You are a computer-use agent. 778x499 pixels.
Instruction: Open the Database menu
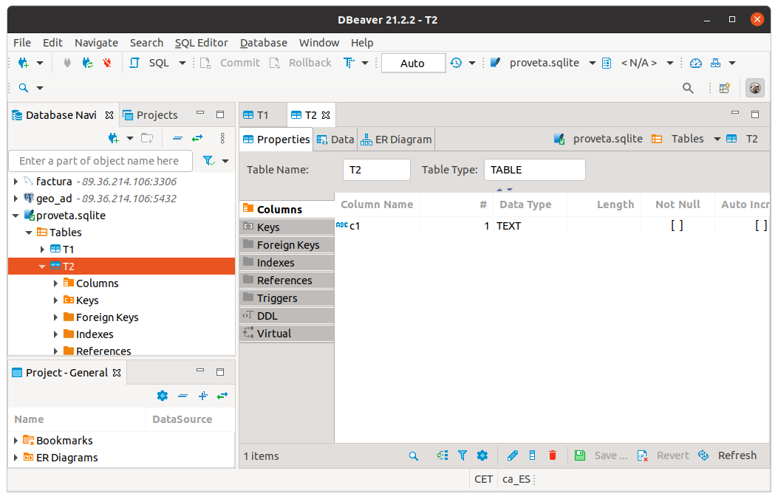pos(263,43)
